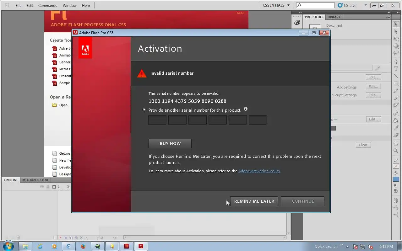This screenshot has height=251, width=402.
Task: Select the Free Transform tool
Action: click(x=396, y=39)
